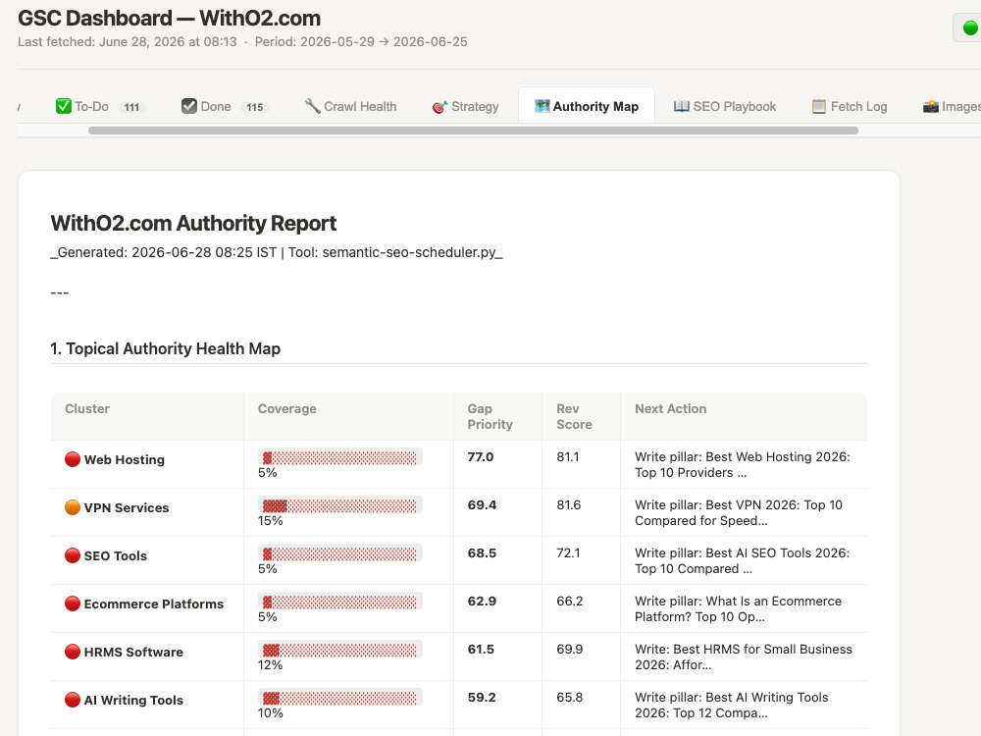The height and width of the screenshot is (736, 981).
Task: Switch to the Crawl Health tab
Action: tap(350, 106)
